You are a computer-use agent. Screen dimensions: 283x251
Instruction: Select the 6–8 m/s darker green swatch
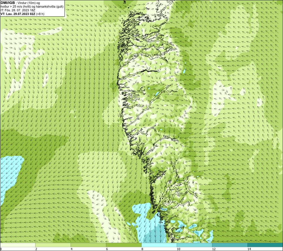124,245
